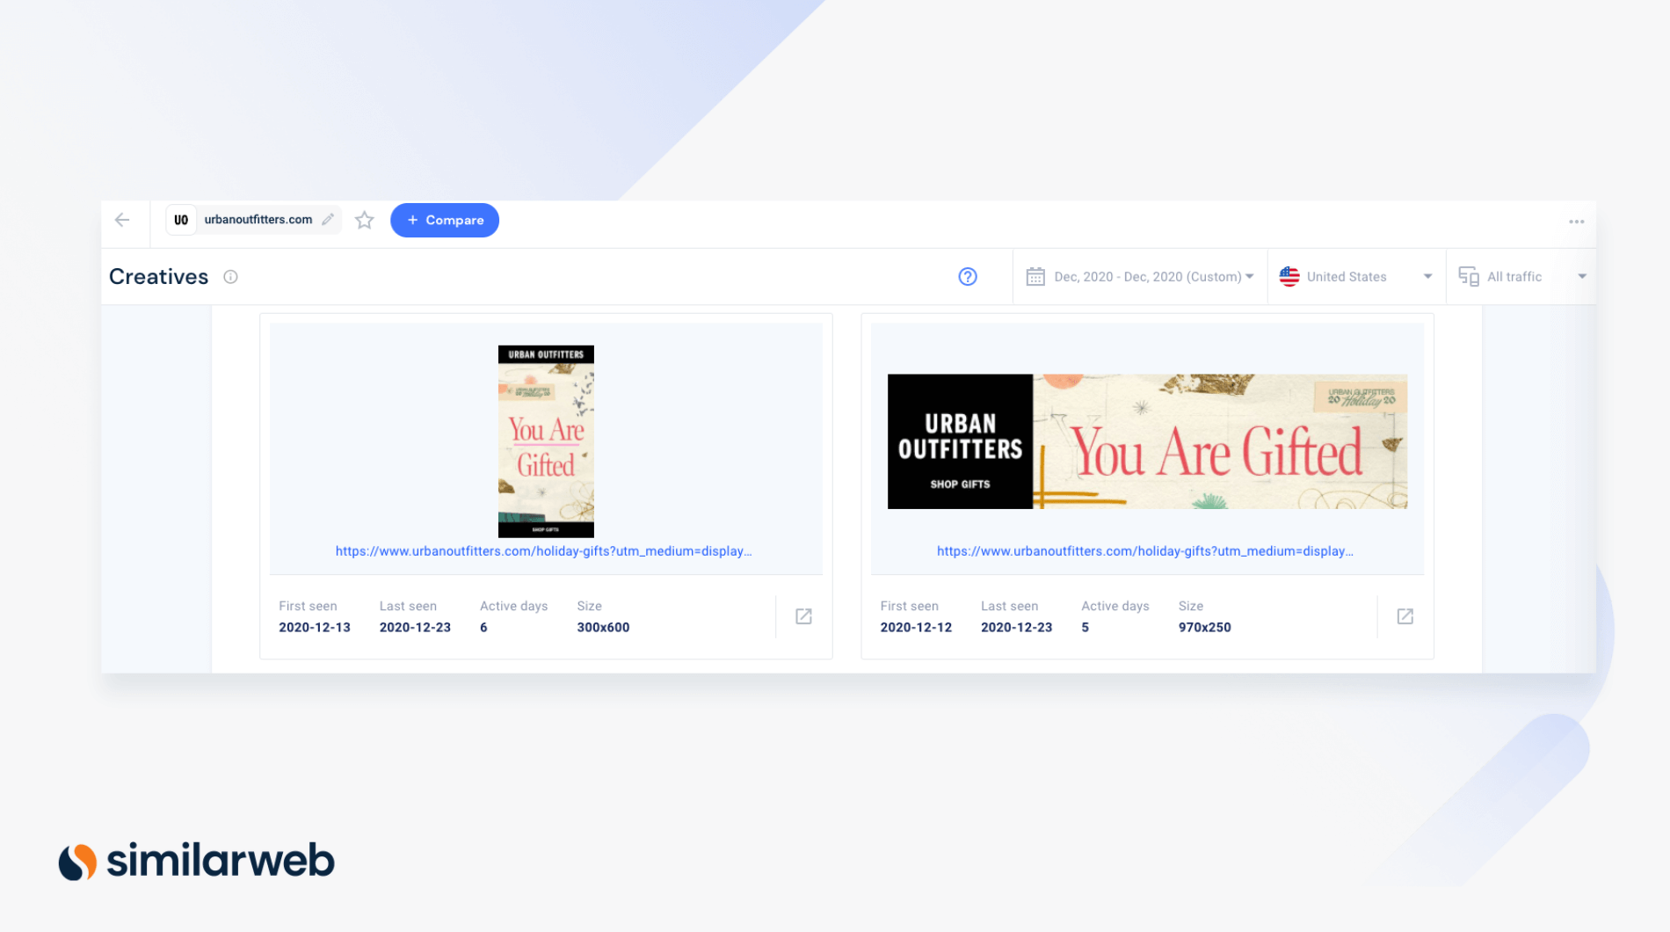The height and width of the screenshot is (932, 1670).
Task: Click the Creatives page heading
Action: [159, 277]
